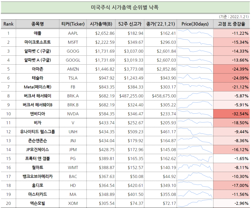Click the stock name '프록터 앤 갬블'
The width and height of the screenshot is (251, 208).
coord(37,158)
